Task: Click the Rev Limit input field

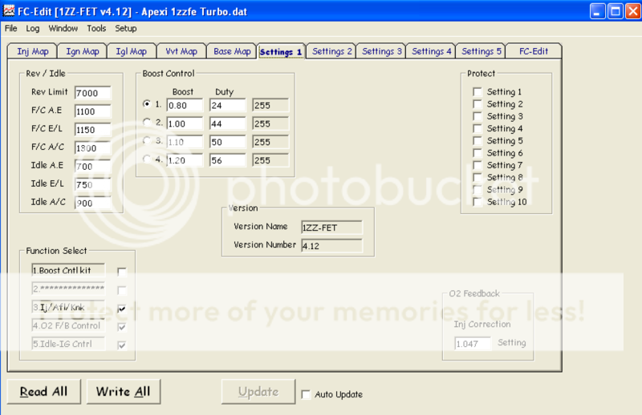Action: 92,93
